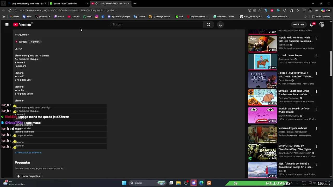Screen dimensions: 333x187
Task: Click the taskbar Buscar search box
Action: coord(148,183)
